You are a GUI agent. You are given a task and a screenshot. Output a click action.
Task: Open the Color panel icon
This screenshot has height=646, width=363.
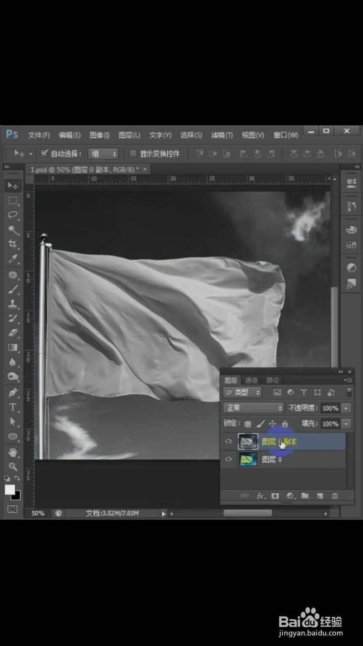point(351,230)
